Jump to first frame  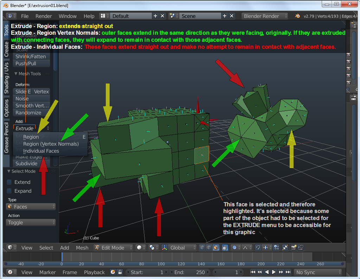(x=253, y=272)
